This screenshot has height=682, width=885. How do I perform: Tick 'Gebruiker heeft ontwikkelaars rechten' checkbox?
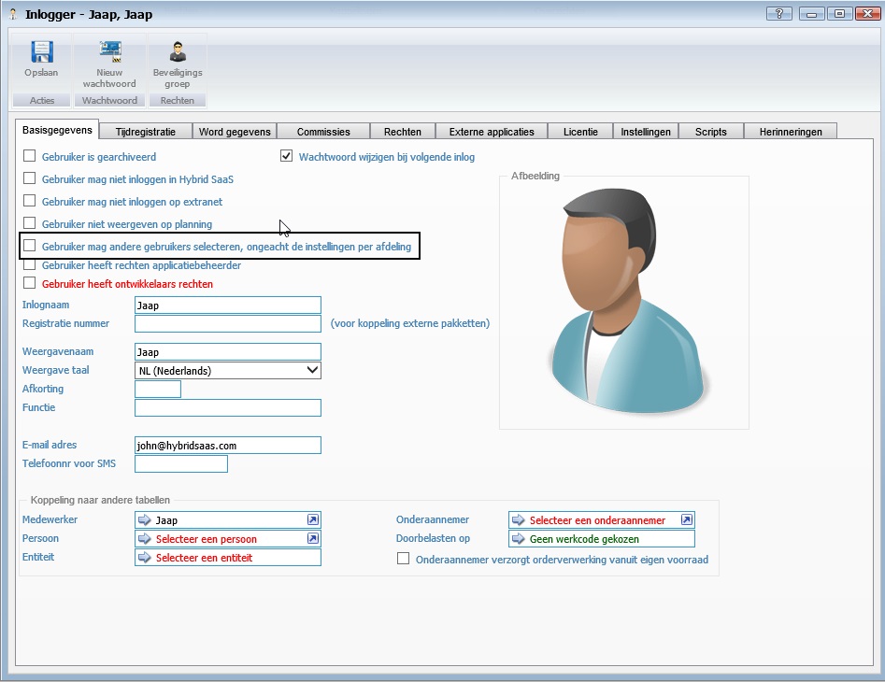pyautogui.click(x=30, y=283)
